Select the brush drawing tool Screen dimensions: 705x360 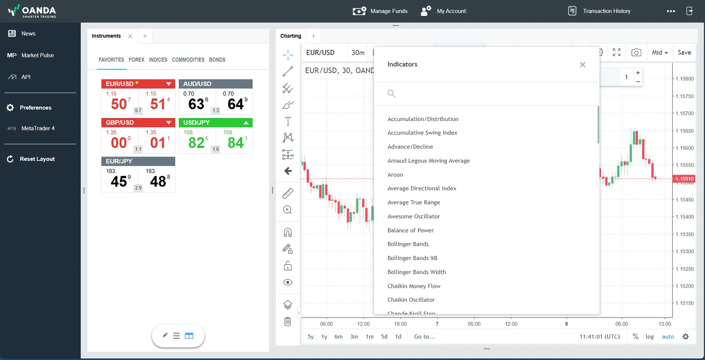tap(288, 105)
